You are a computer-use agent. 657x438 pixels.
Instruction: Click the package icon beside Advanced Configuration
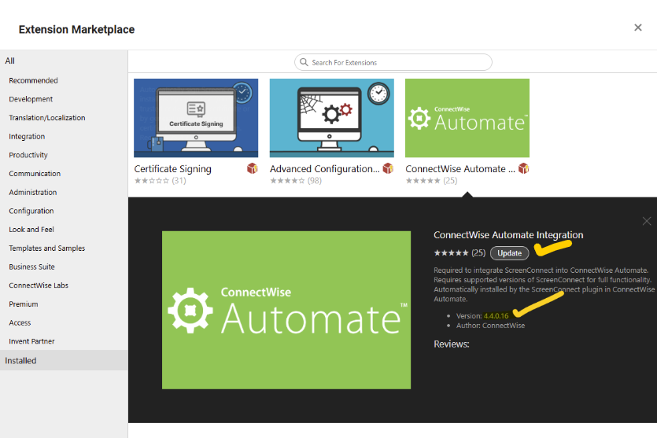388,168
